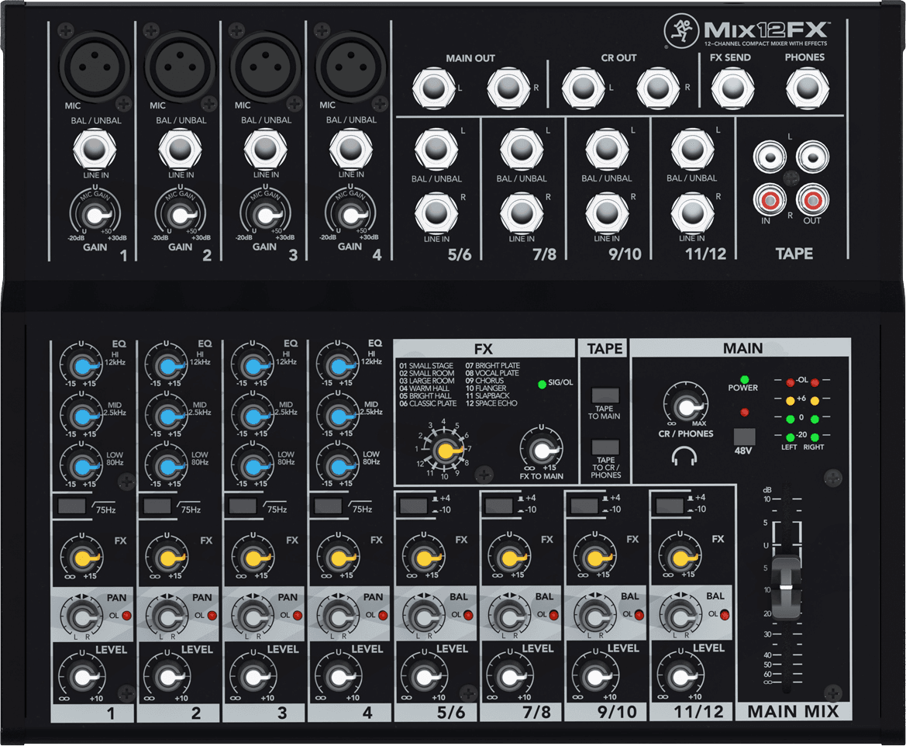Click the FX preset selector knob
The height and width of the screenshot is (746, 906).
coord(444,451)
